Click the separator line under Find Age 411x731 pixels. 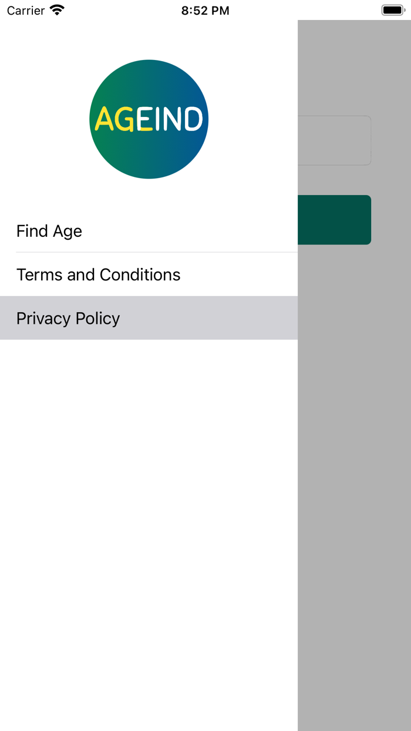pos(156,253)
